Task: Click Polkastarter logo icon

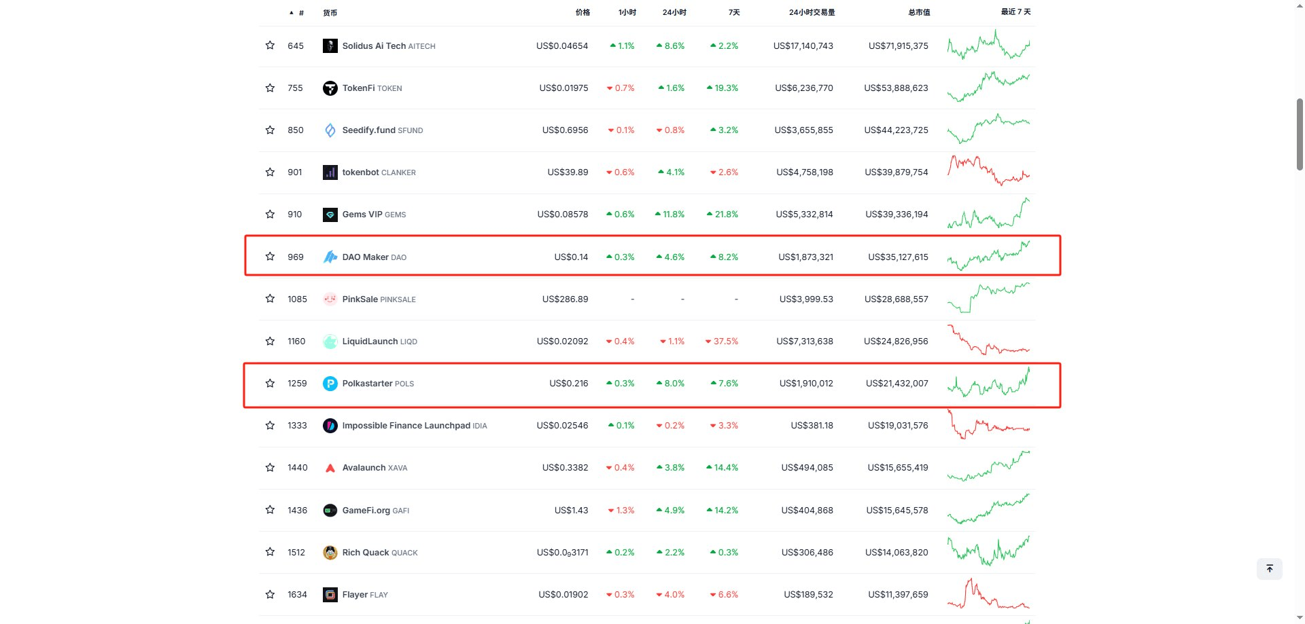Action: point(330,384)
